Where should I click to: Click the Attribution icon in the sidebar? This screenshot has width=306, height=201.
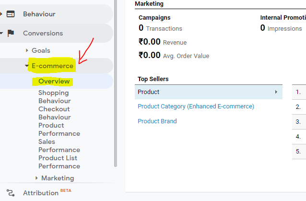coord(11,193)
